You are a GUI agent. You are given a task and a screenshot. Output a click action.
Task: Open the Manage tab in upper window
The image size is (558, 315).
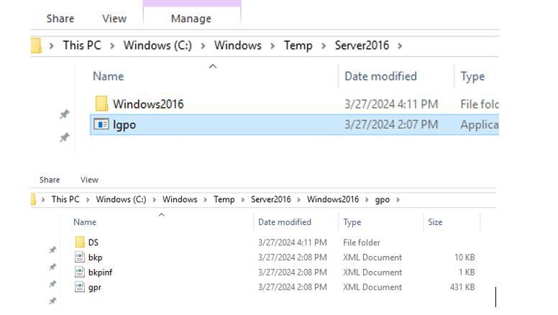point(191,19)
